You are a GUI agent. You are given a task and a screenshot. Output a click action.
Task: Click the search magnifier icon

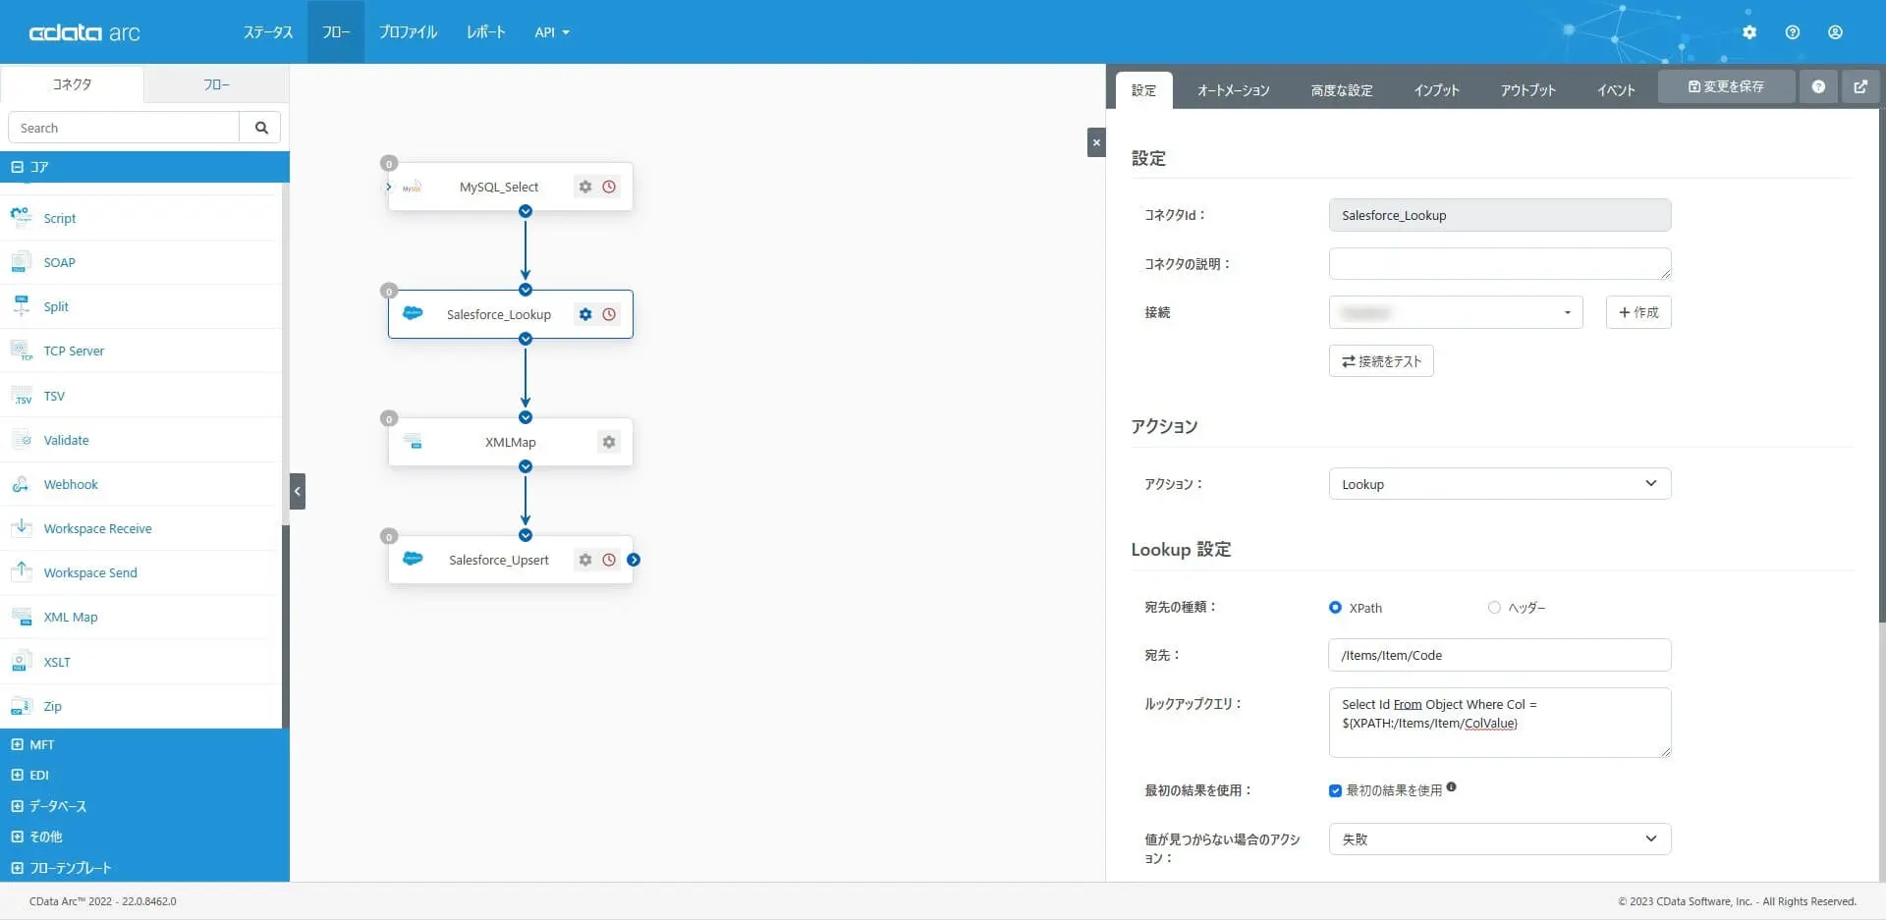coord(260,127)
